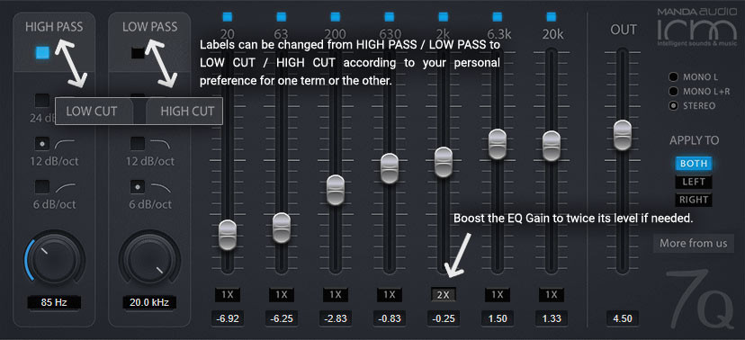This screenshot has width=745, height=340.
Task: Toggle the 1X gain button under 20k band
Action: 552,294
